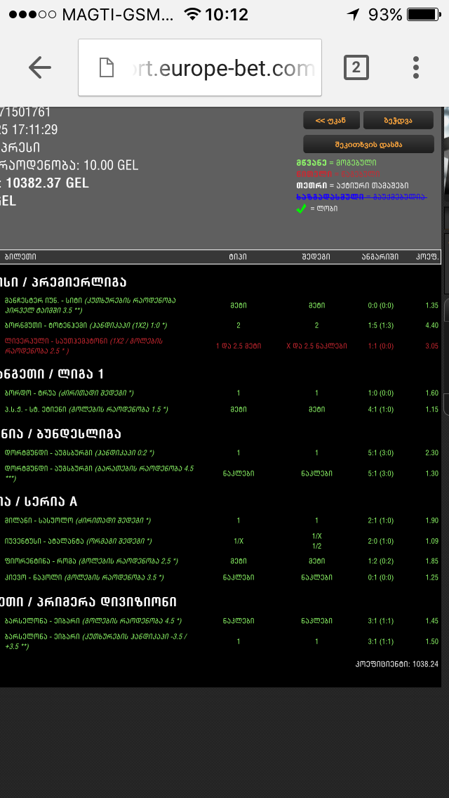Select the 'ბორნმუთი - ტოტენჰემი' bet row
Viewport: 449px width, 798px height.
point(221,325)
